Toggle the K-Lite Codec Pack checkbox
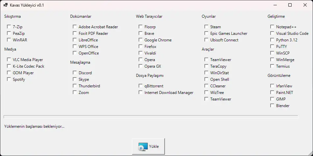Viewport: 313px width, 156px height. [9, 66]
